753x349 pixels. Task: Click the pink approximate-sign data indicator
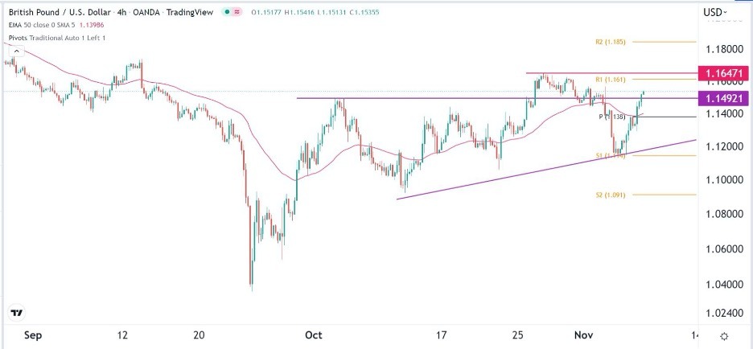pos(239,12)
